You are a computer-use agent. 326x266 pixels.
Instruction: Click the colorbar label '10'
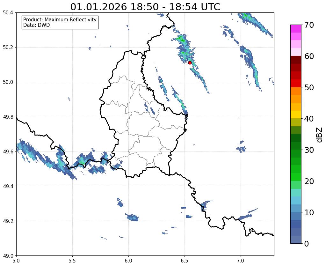click(x=309, y=212)
